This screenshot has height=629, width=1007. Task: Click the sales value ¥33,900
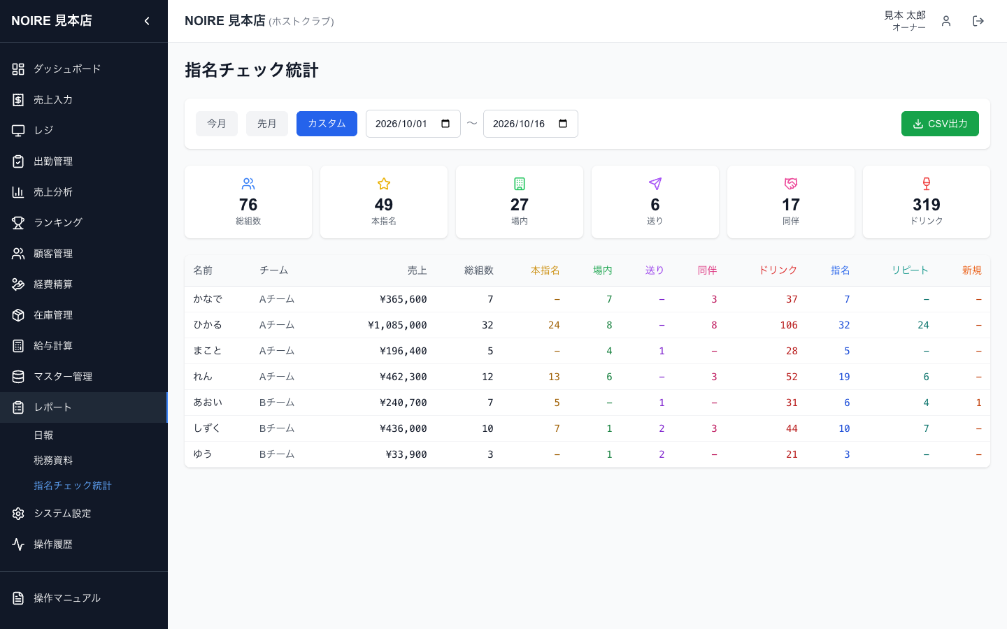coord(406,454)
